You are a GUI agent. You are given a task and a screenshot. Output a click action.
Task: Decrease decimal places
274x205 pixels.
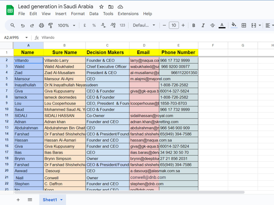tap(103, 25)
